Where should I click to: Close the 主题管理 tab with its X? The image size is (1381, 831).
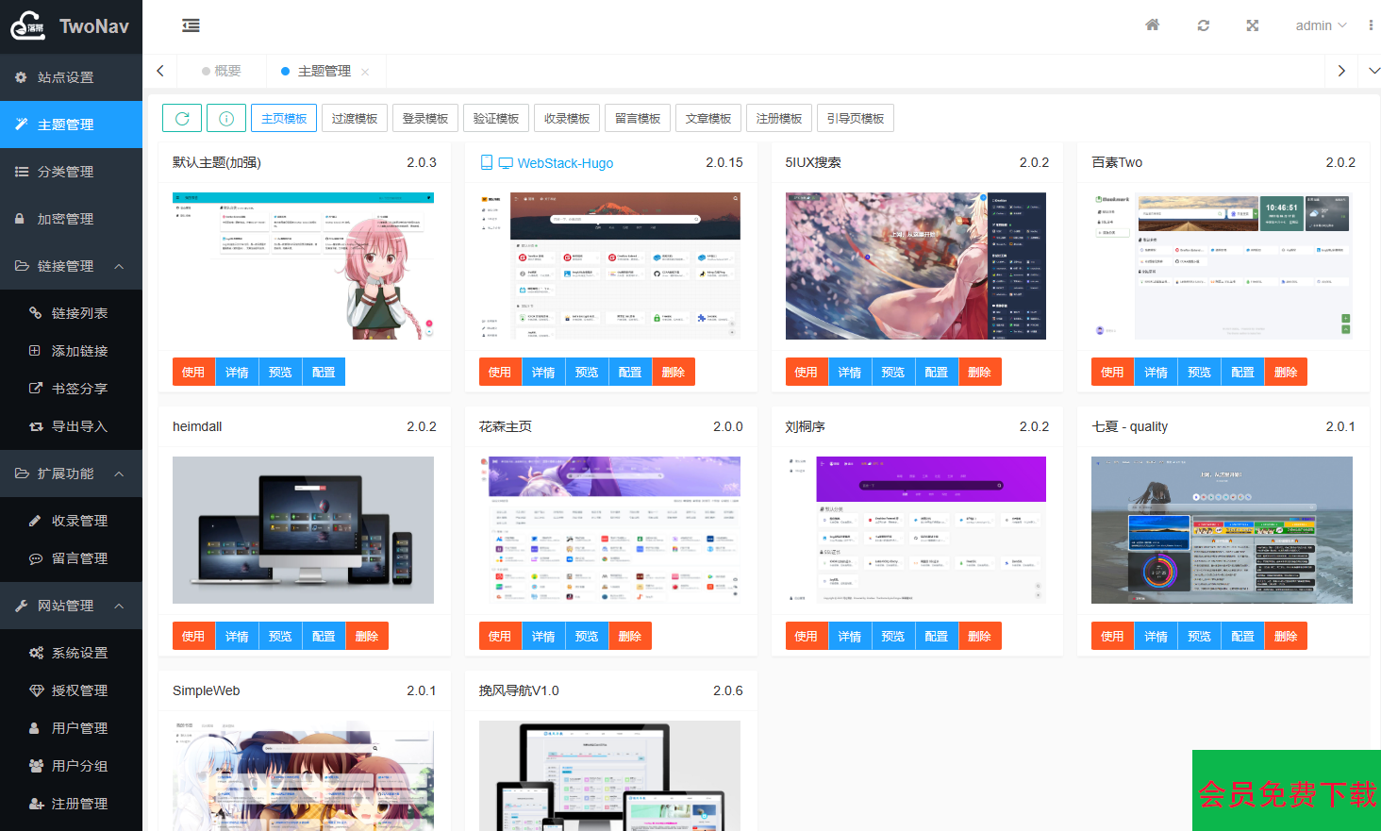tap(365, 72)
